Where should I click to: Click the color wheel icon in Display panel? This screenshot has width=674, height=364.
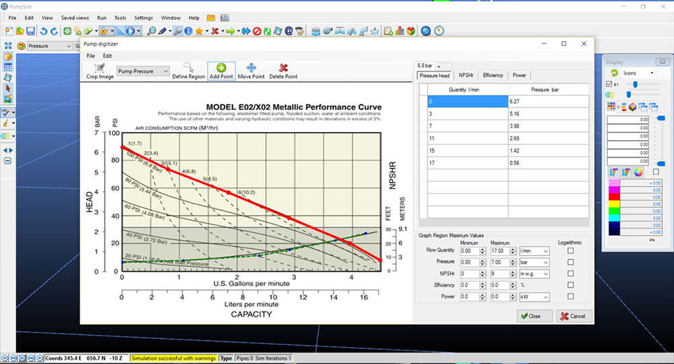tap(638, 173)
